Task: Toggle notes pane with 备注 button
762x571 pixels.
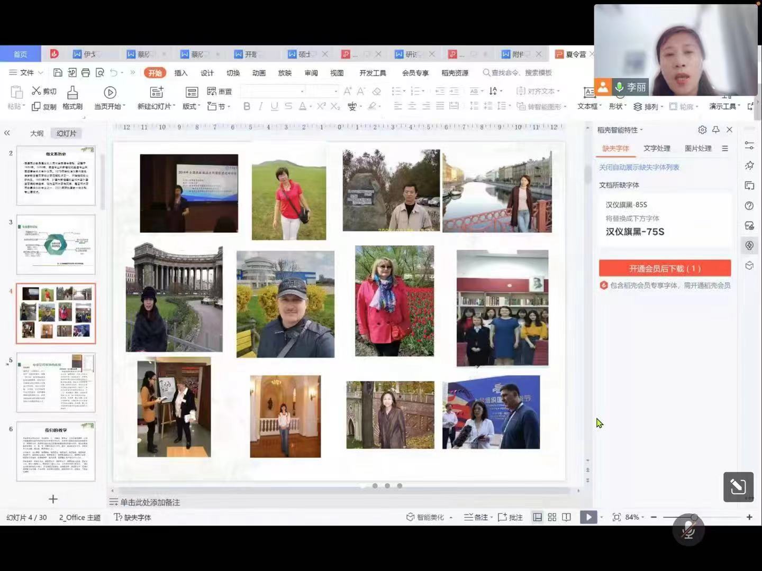Action: tap(476, 517)
